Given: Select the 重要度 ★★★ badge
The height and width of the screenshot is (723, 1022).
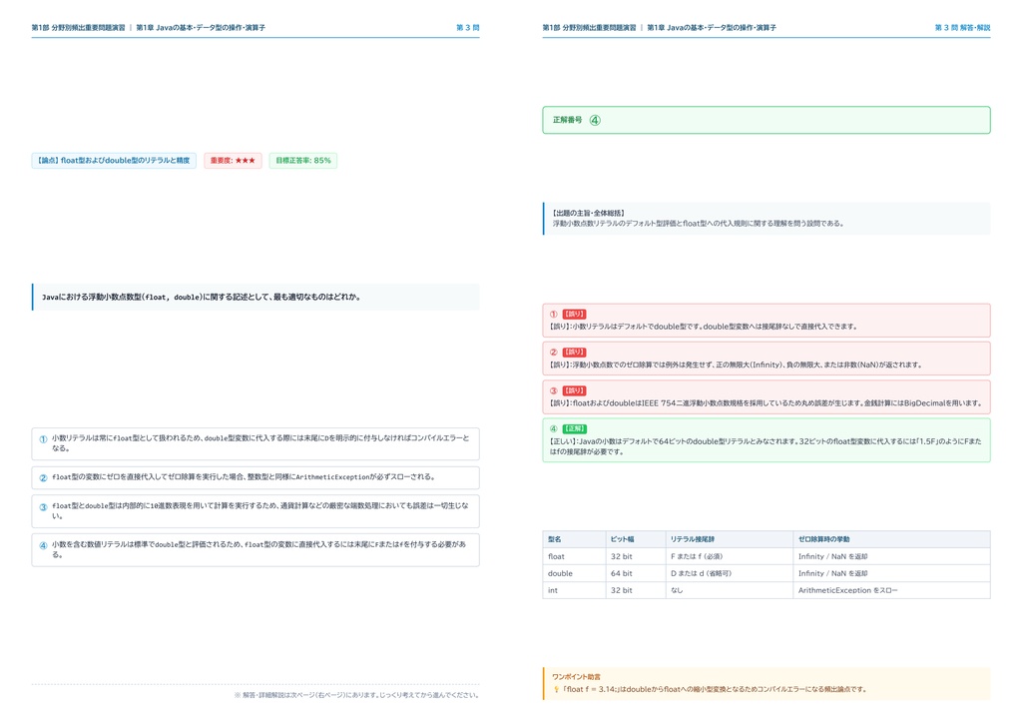Looking at the screenshot, I should click(x=233, y=161).
